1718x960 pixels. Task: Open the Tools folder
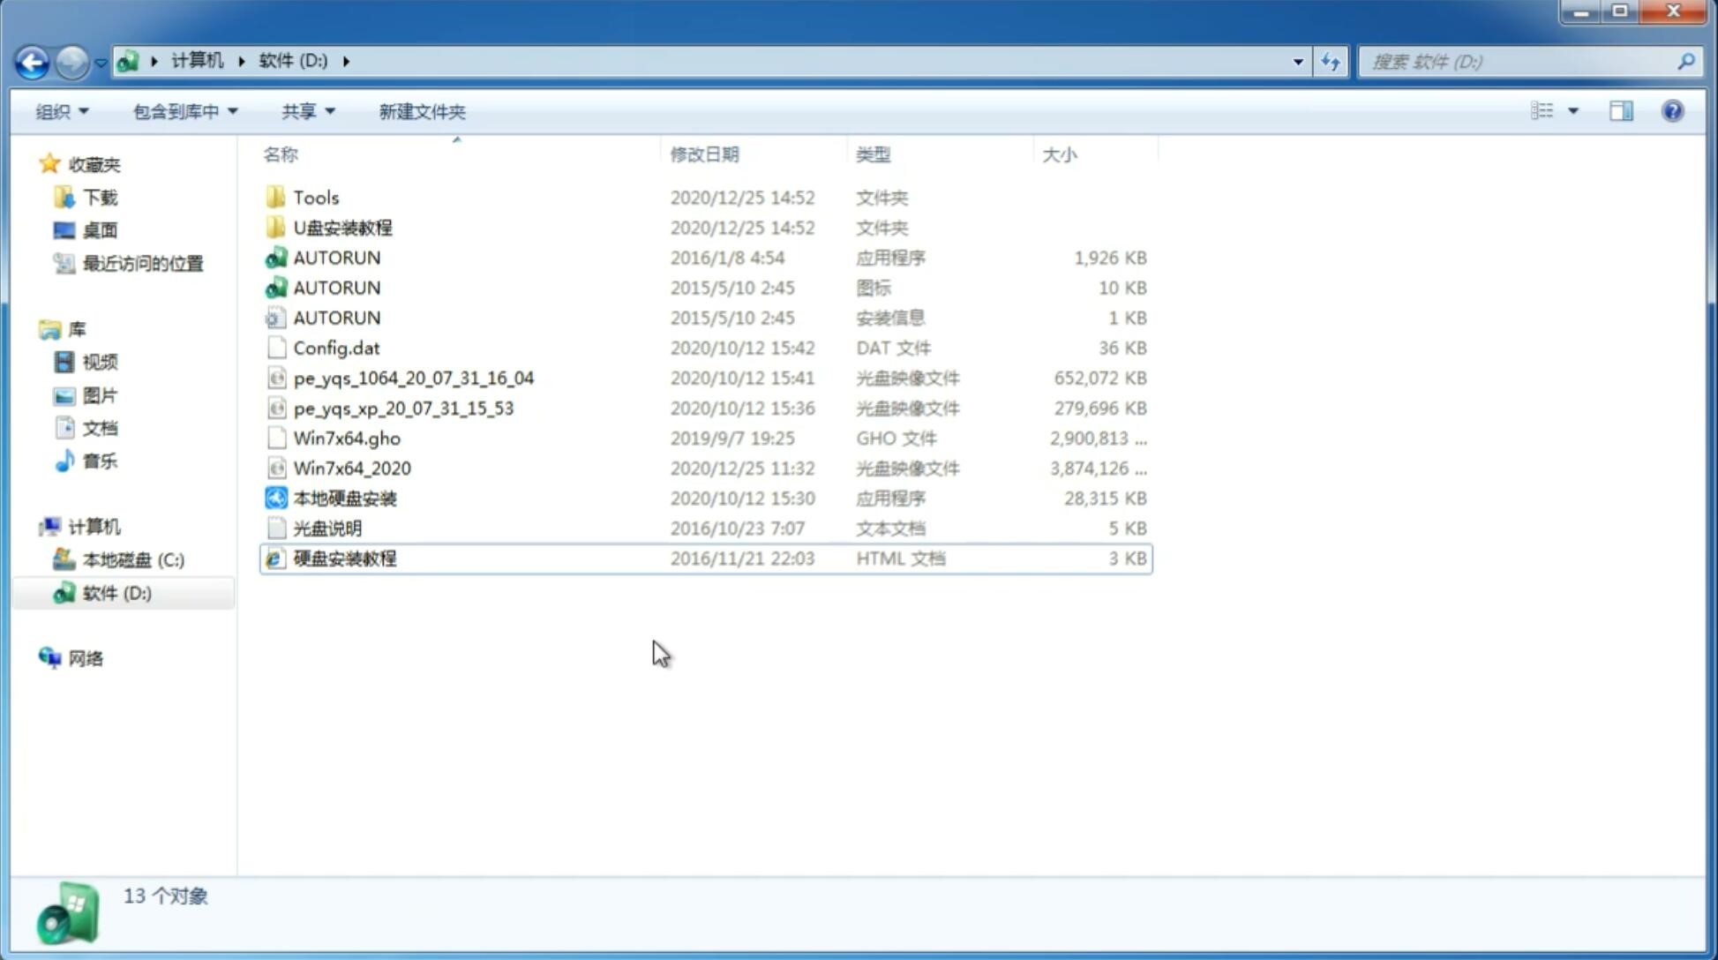(314, 197)
